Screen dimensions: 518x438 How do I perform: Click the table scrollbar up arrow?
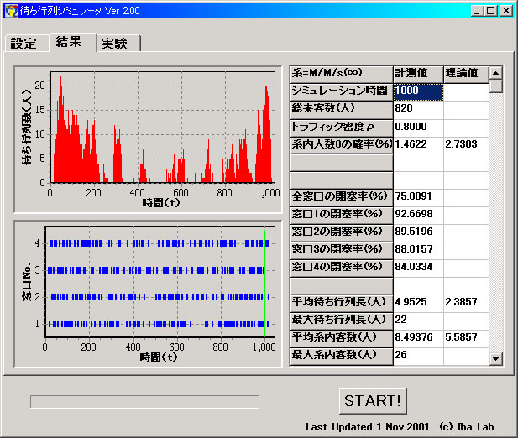495,73
